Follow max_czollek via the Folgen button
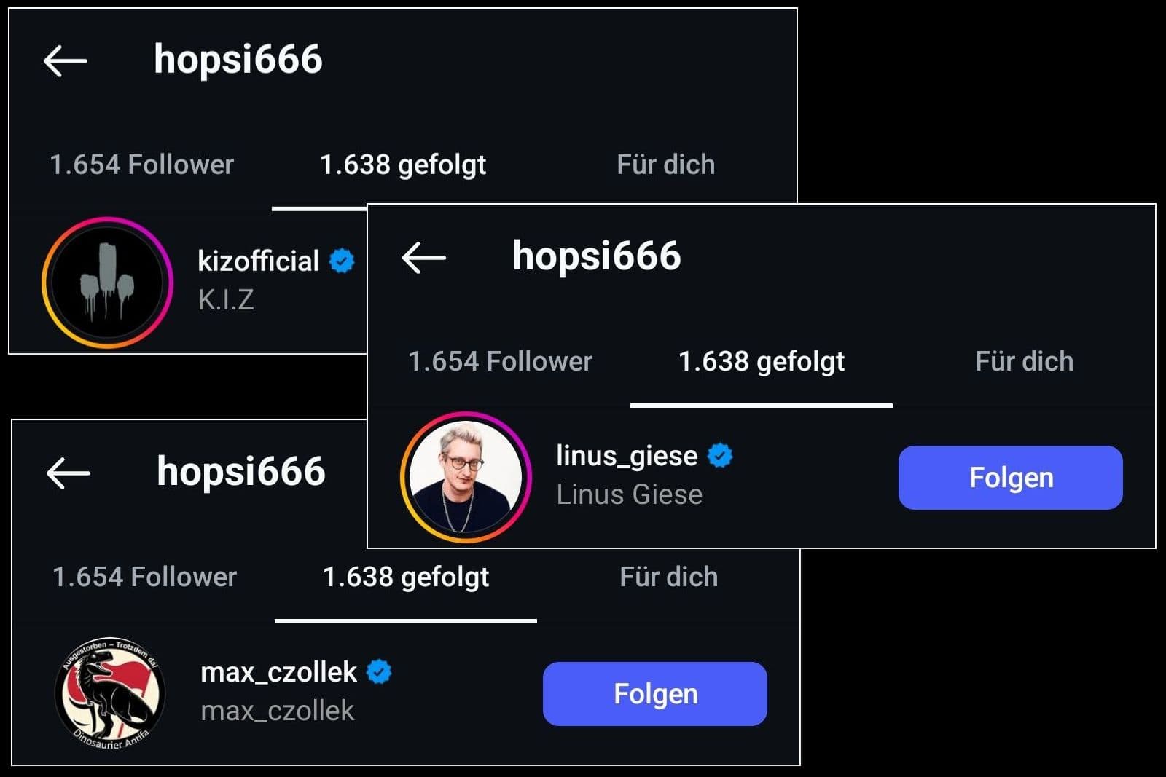Screen dimensions: 1166x777 pyautogui.click(x=654, y=694)
